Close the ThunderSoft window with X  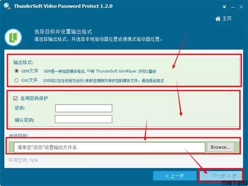[241, 7]
